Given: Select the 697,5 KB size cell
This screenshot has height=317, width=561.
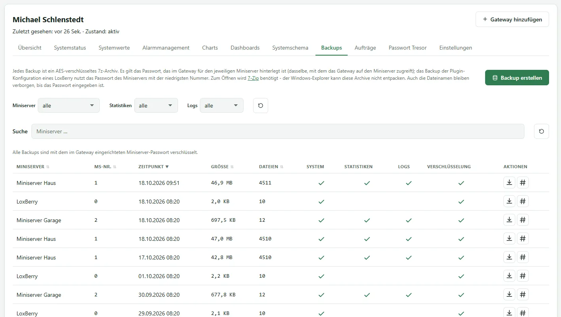Looking at the screenshot, I should click(223, 220).
